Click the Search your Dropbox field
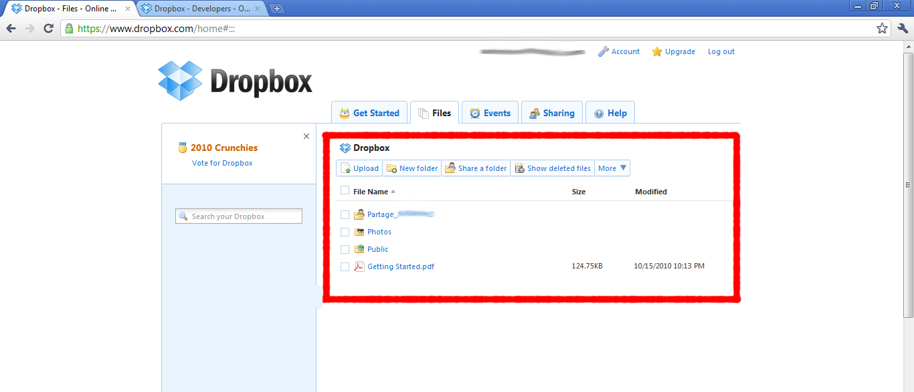The width and height of the screenshot is (914, 392). 239,216
